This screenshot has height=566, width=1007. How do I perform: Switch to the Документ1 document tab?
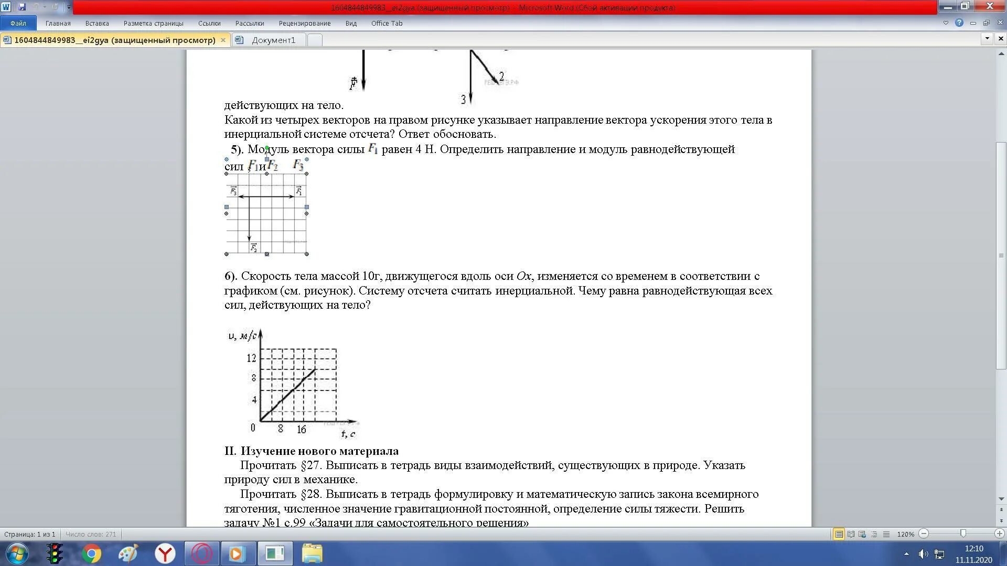[x=273, y=40]
